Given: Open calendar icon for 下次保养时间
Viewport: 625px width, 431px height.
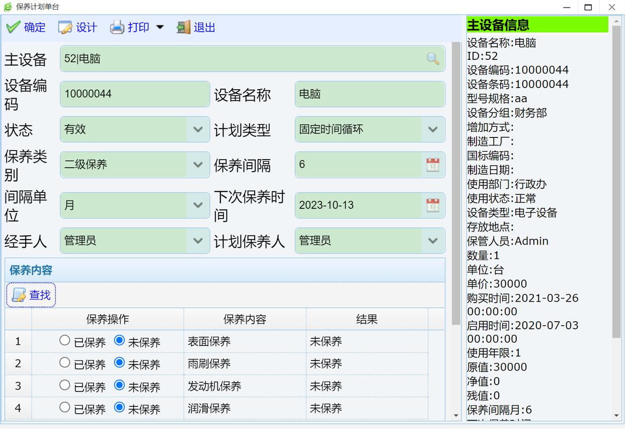Looking at the screenshot, I should click(x=432, y=205).
